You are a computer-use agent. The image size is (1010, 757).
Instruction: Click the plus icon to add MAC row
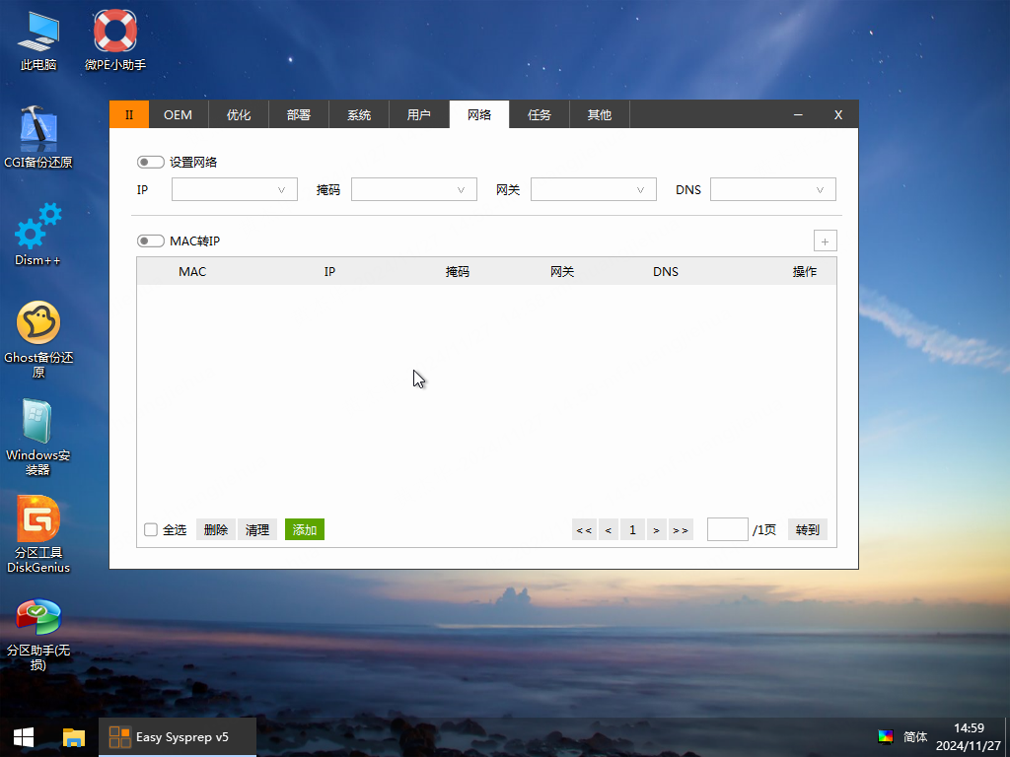click(x=826, y=241)
